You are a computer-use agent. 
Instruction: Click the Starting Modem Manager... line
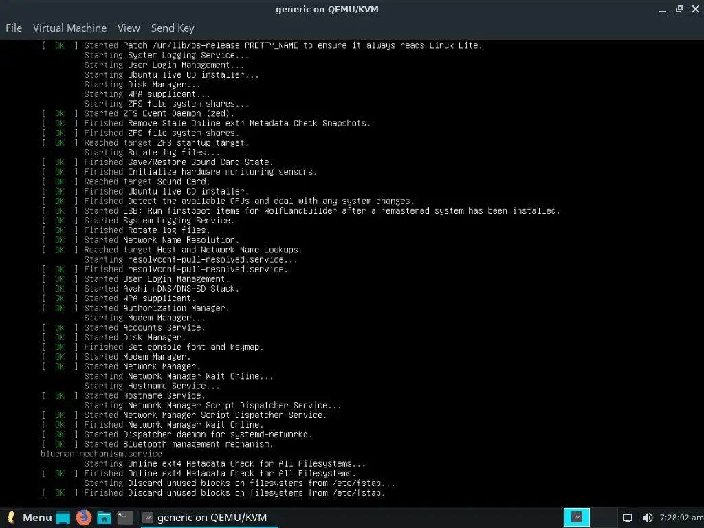144,318
